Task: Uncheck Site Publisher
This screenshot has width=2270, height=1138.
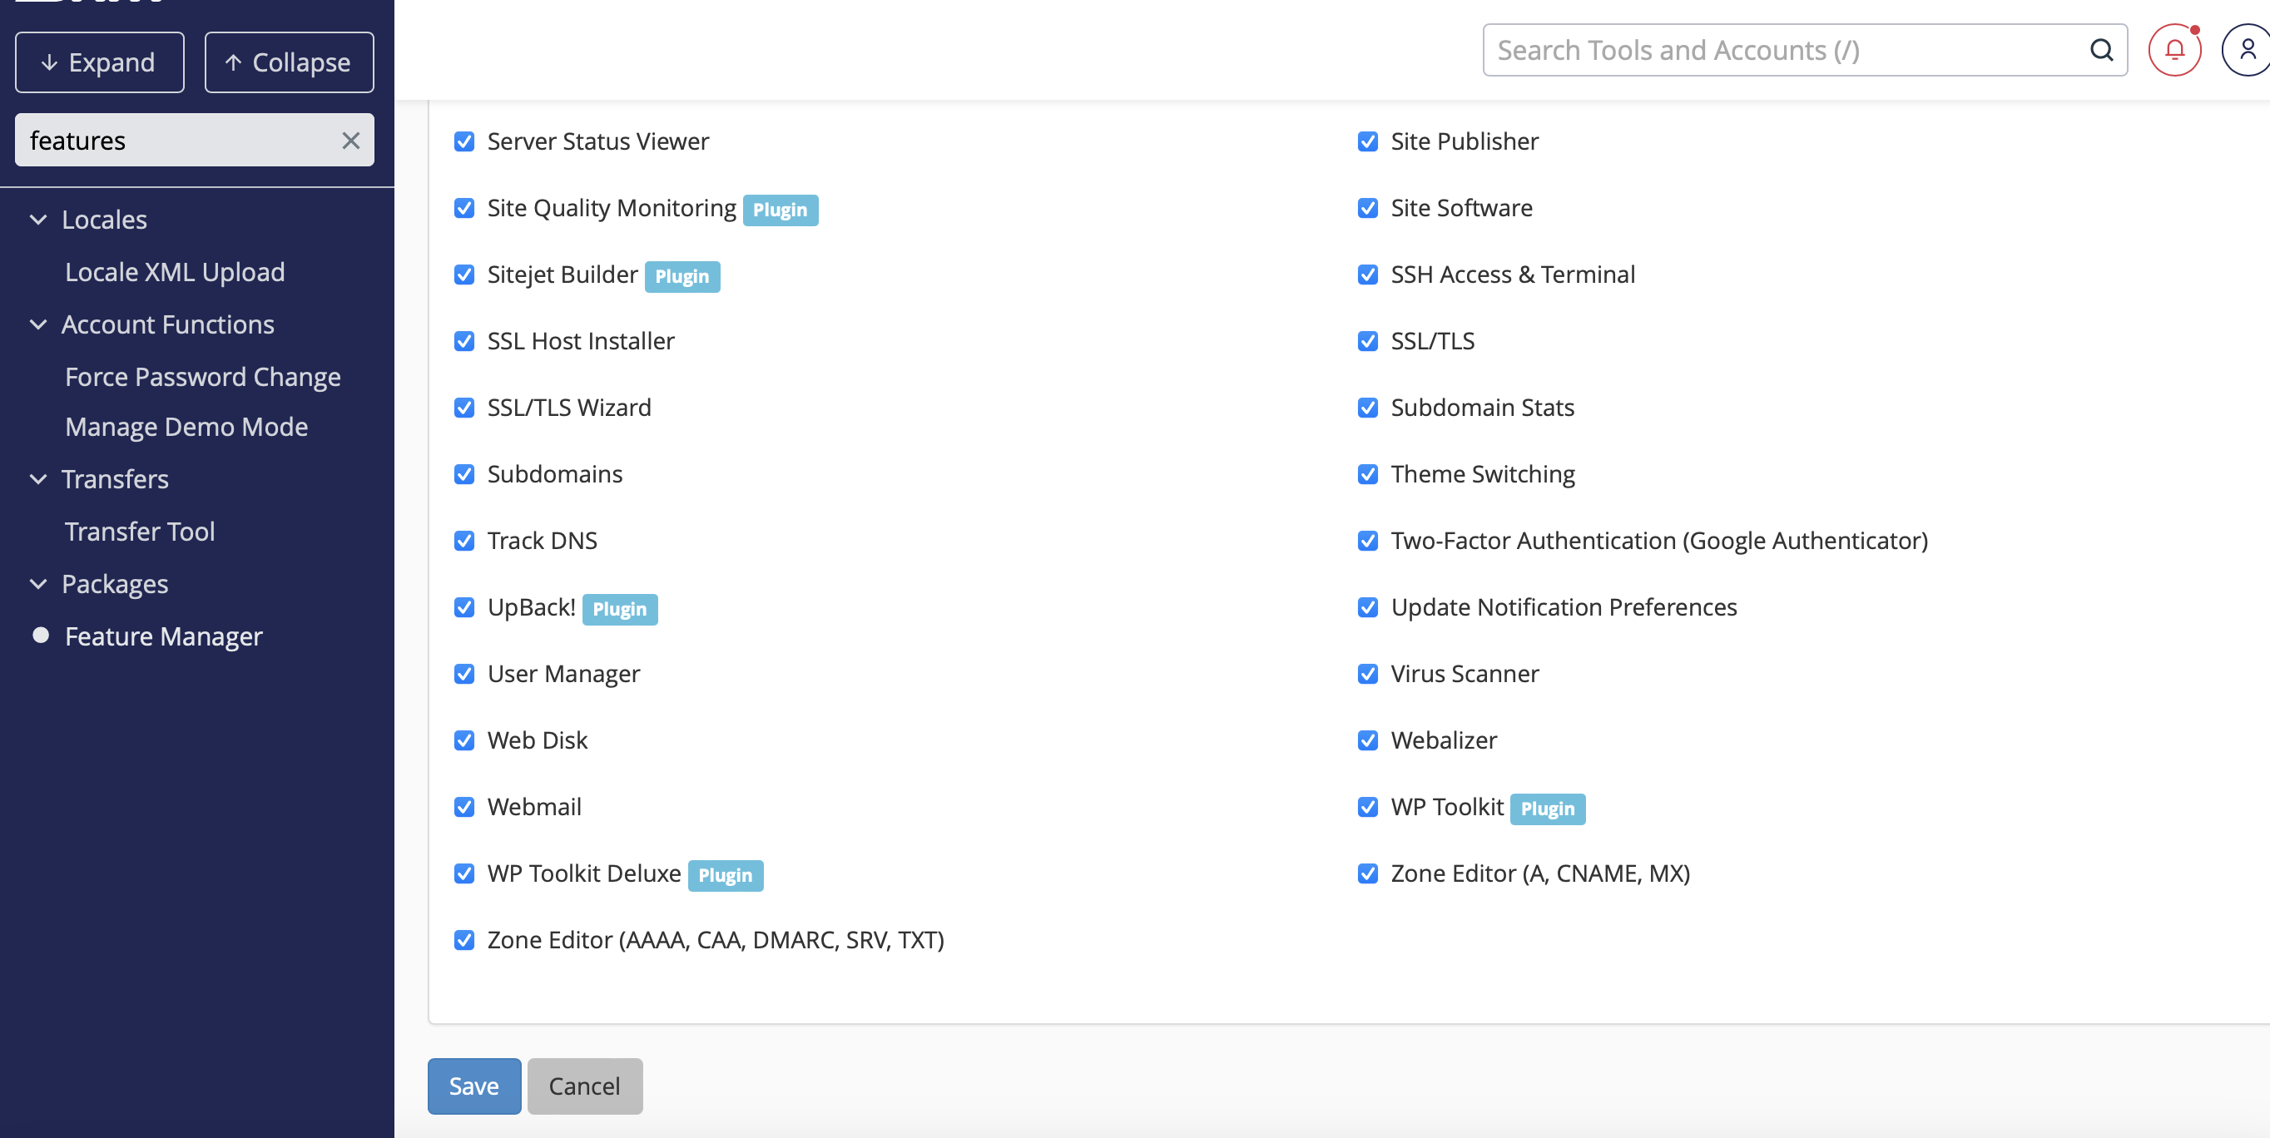Action: pos(1368,141)
